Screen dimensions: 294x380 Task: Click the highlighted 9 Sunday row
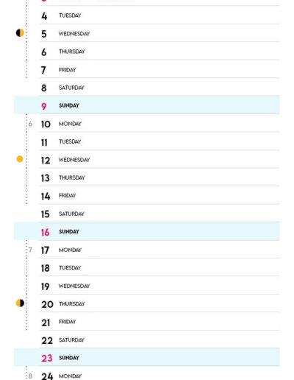146,105
